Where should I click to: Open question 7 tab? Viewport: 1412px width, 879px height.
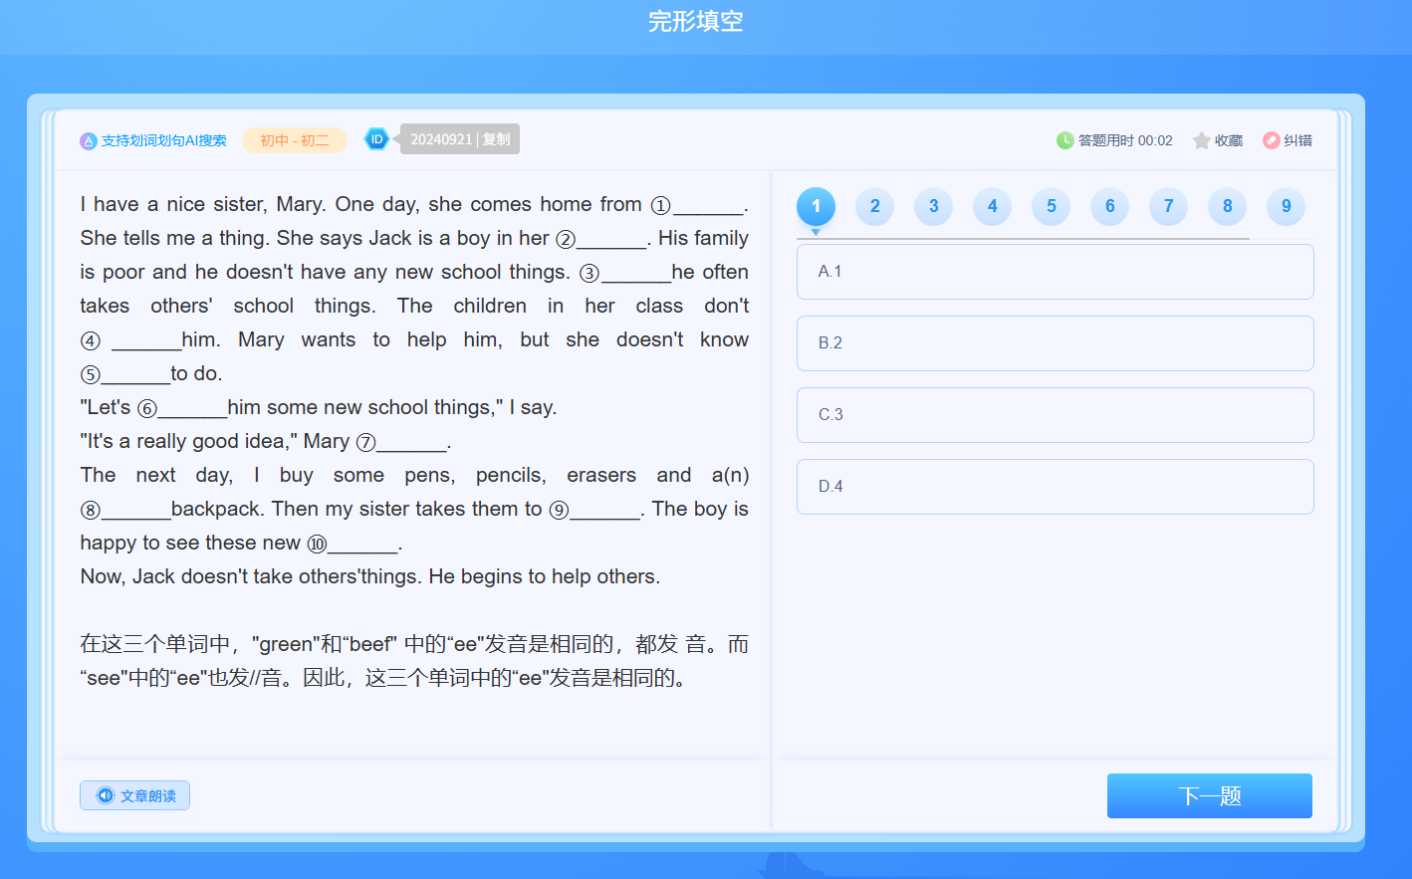(1168, 206)
